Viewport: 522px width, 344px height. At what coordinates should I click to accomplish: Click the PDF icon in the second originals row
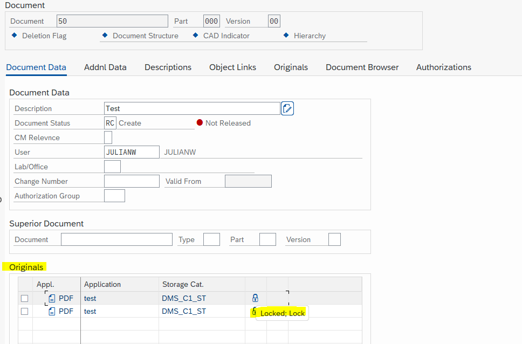pos(51,311)
